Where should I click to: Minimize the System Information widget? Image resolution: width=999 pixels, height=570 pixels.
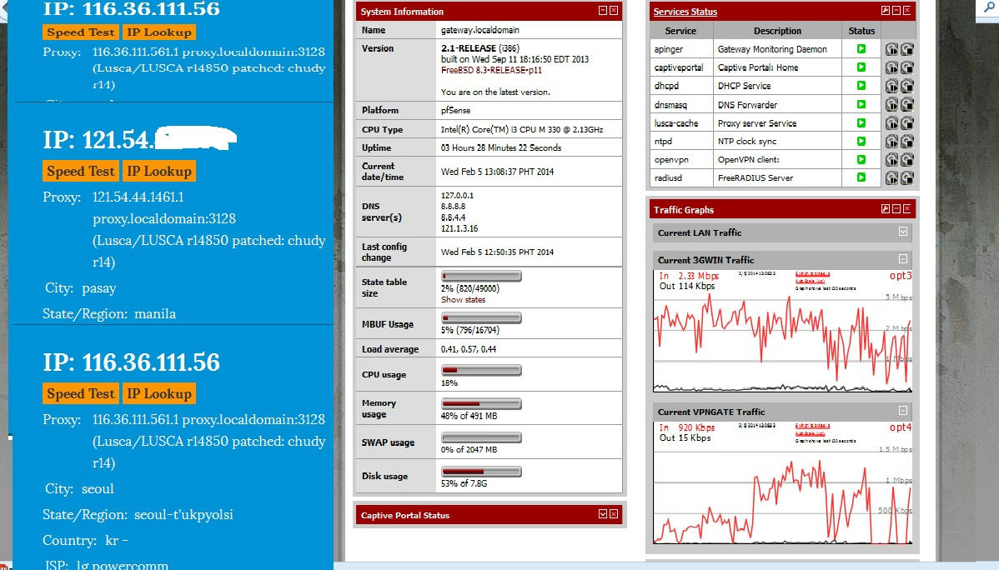tap(603, 11)
